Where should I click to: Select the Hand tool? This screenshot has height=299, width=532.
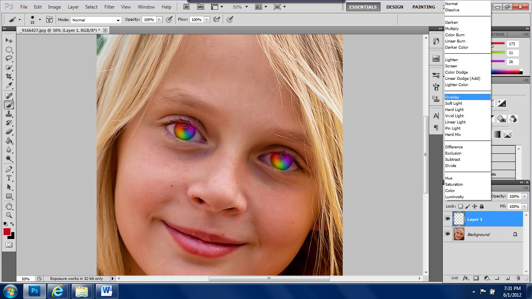pos(9,206)
